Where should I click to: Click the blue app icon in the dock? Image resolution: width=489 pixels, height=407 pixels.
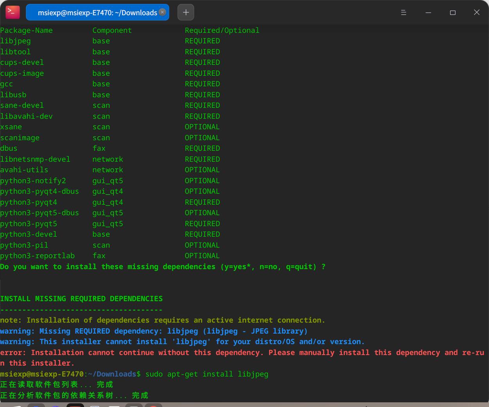36,405
